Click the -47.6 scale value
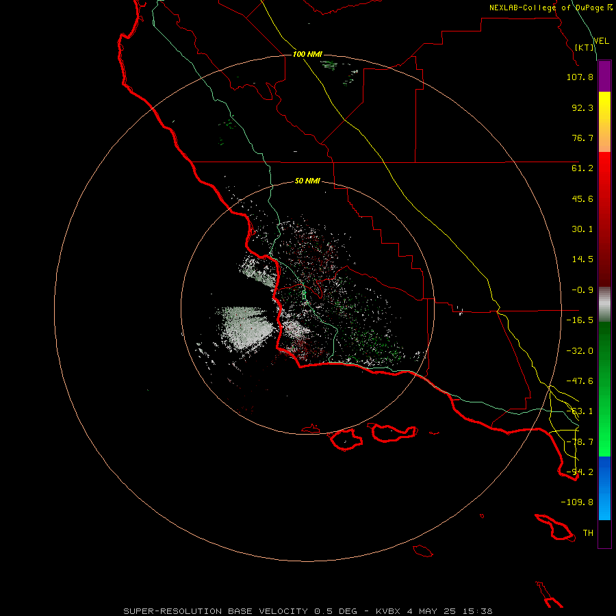Screen dimensions: 616x616 (580, 381)
